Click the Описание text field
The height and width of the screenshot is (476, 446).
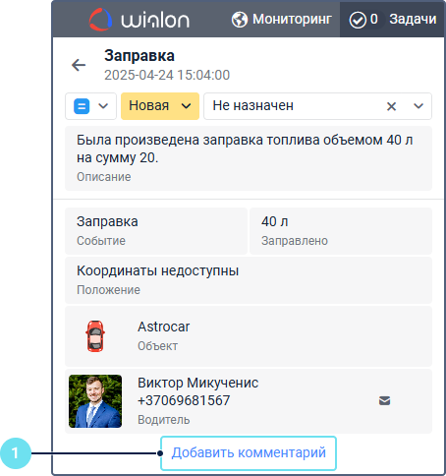(x=249, y=158)
